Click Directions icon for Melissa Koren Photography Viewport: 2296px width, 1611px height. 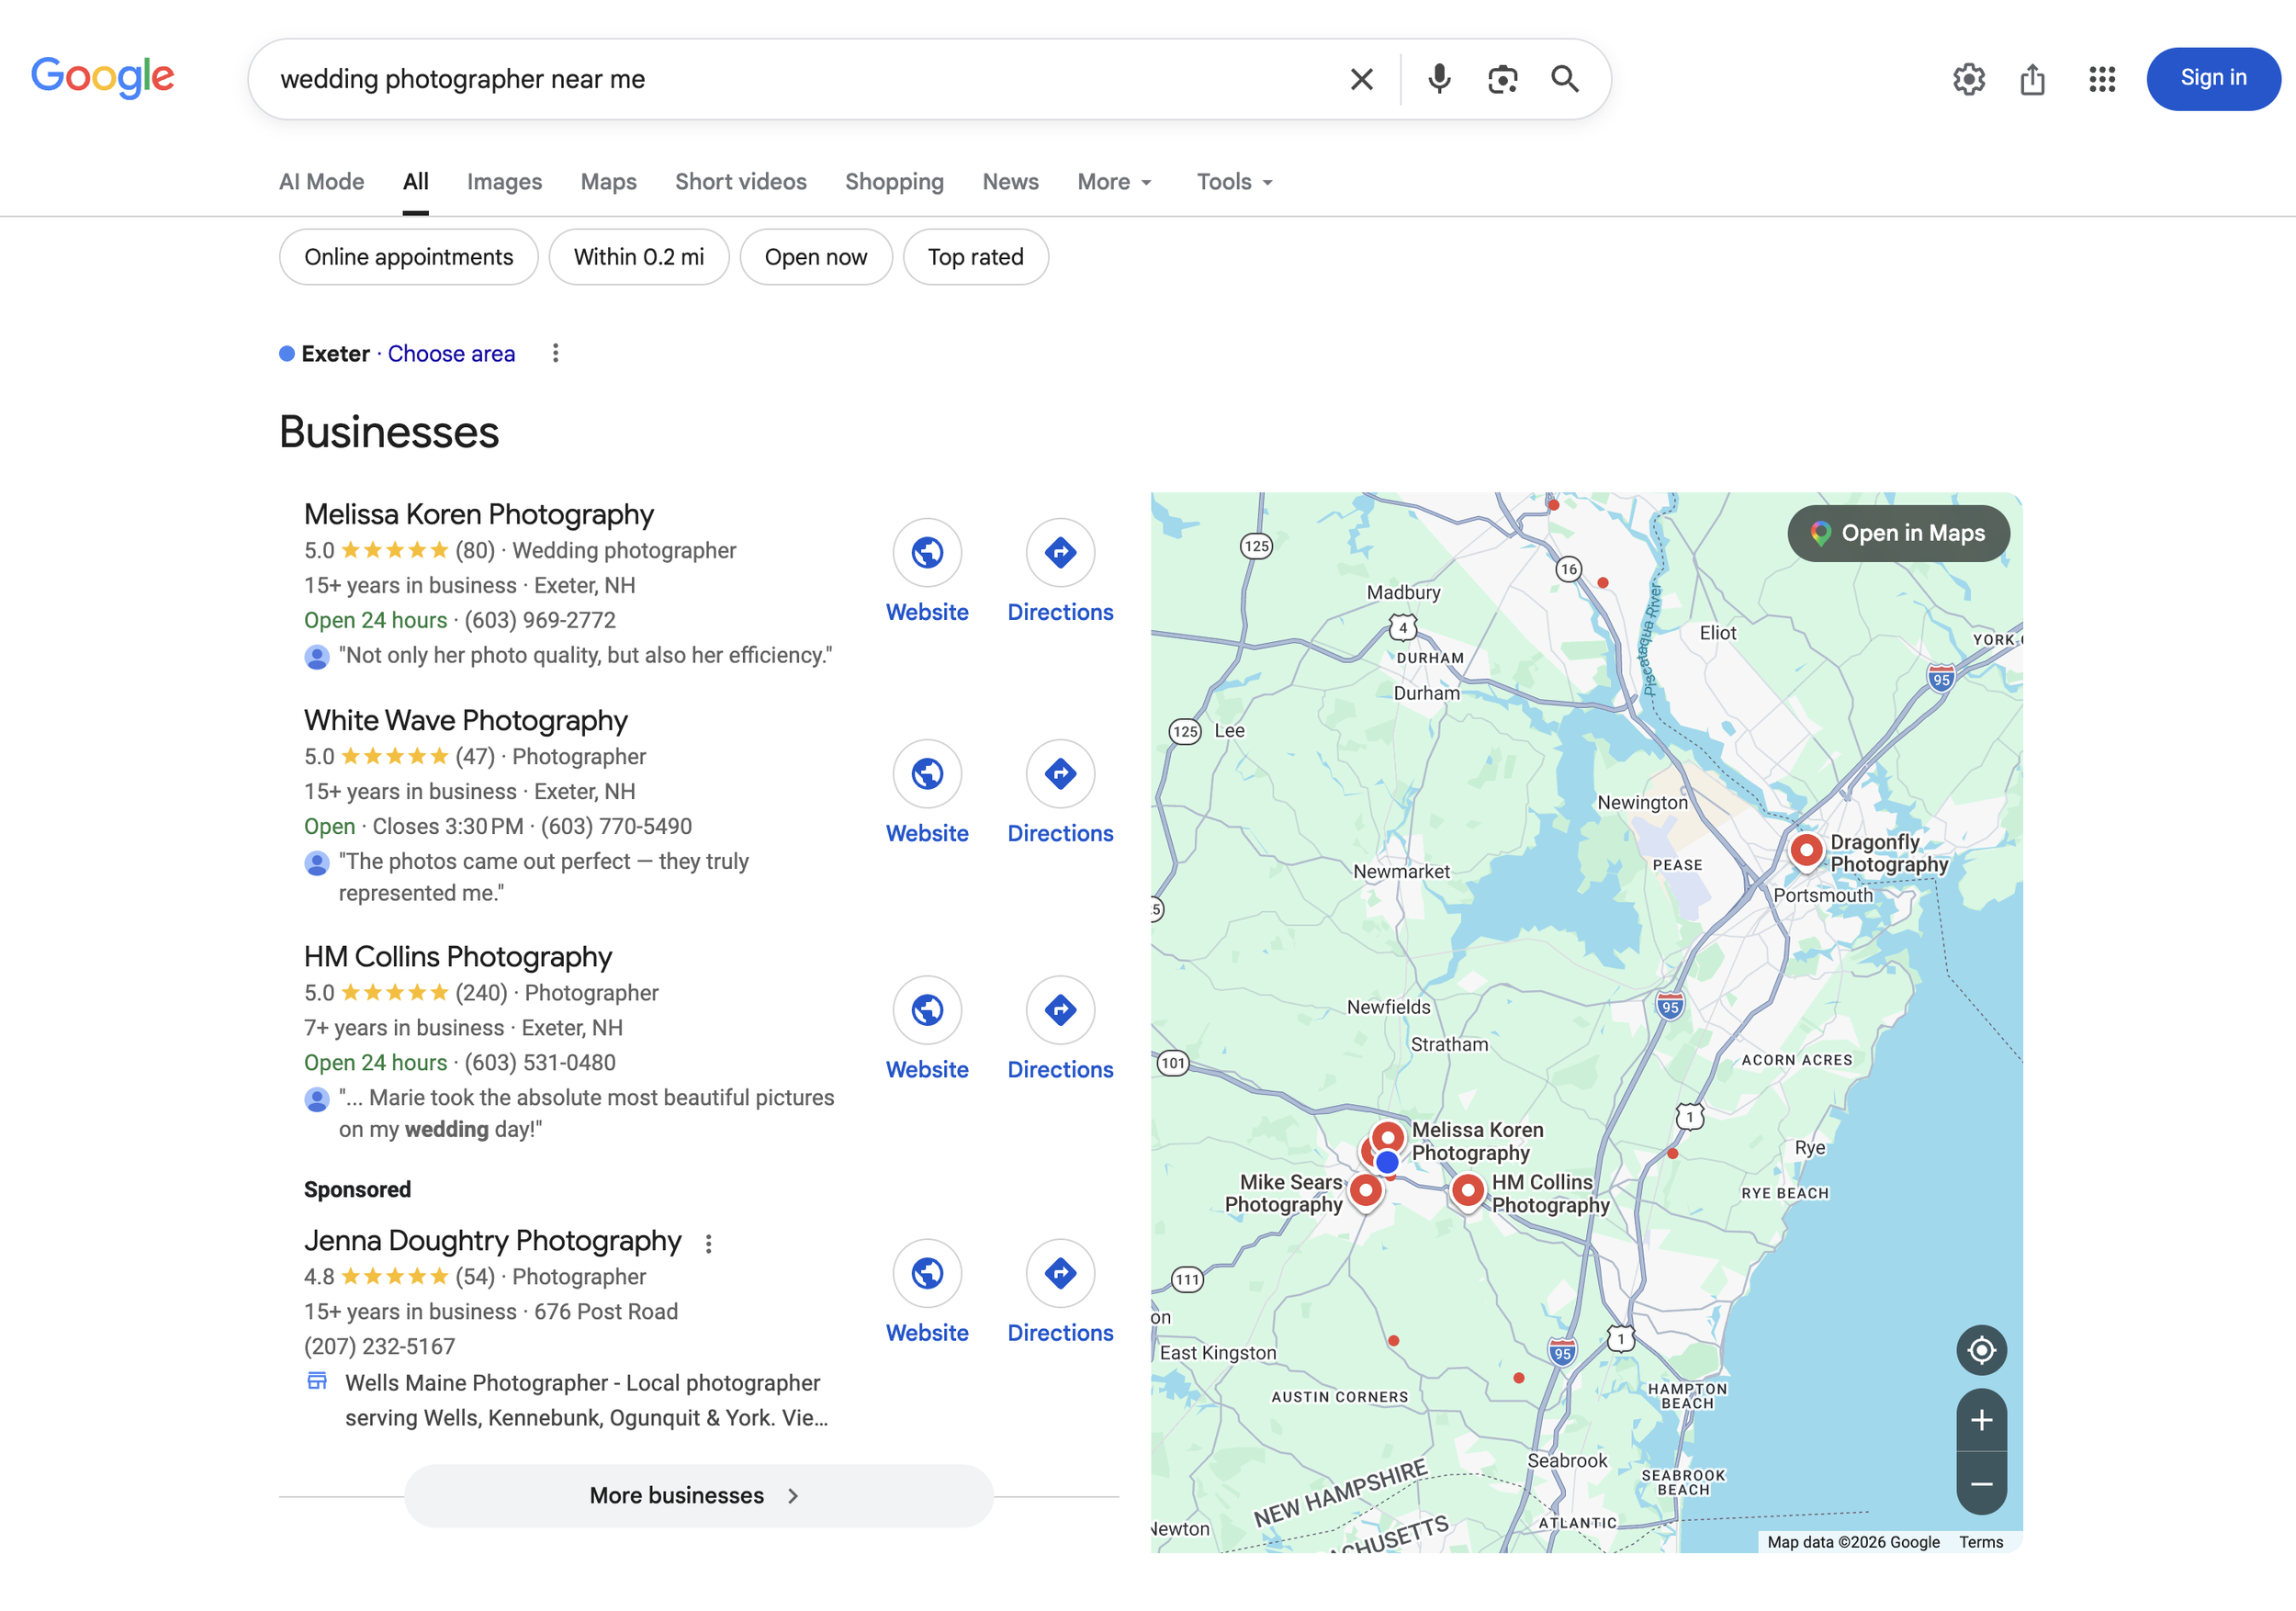pos(1060,552)
